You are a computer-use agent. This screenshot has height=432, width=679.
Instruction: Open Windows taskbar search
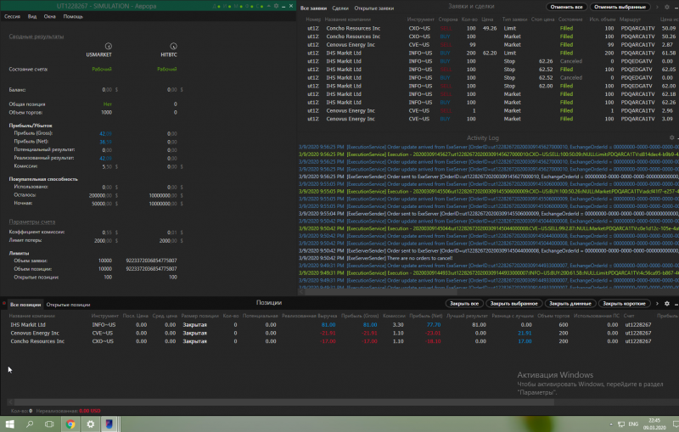30,424
